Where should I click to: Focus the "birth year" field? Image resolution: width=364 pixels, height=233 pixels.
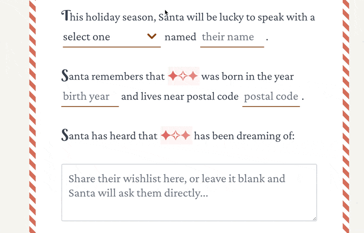pos(90,97)
